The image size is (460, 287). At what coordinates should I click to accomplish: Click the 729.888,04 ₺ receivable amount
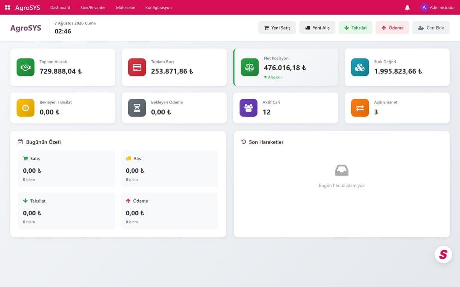61,71
